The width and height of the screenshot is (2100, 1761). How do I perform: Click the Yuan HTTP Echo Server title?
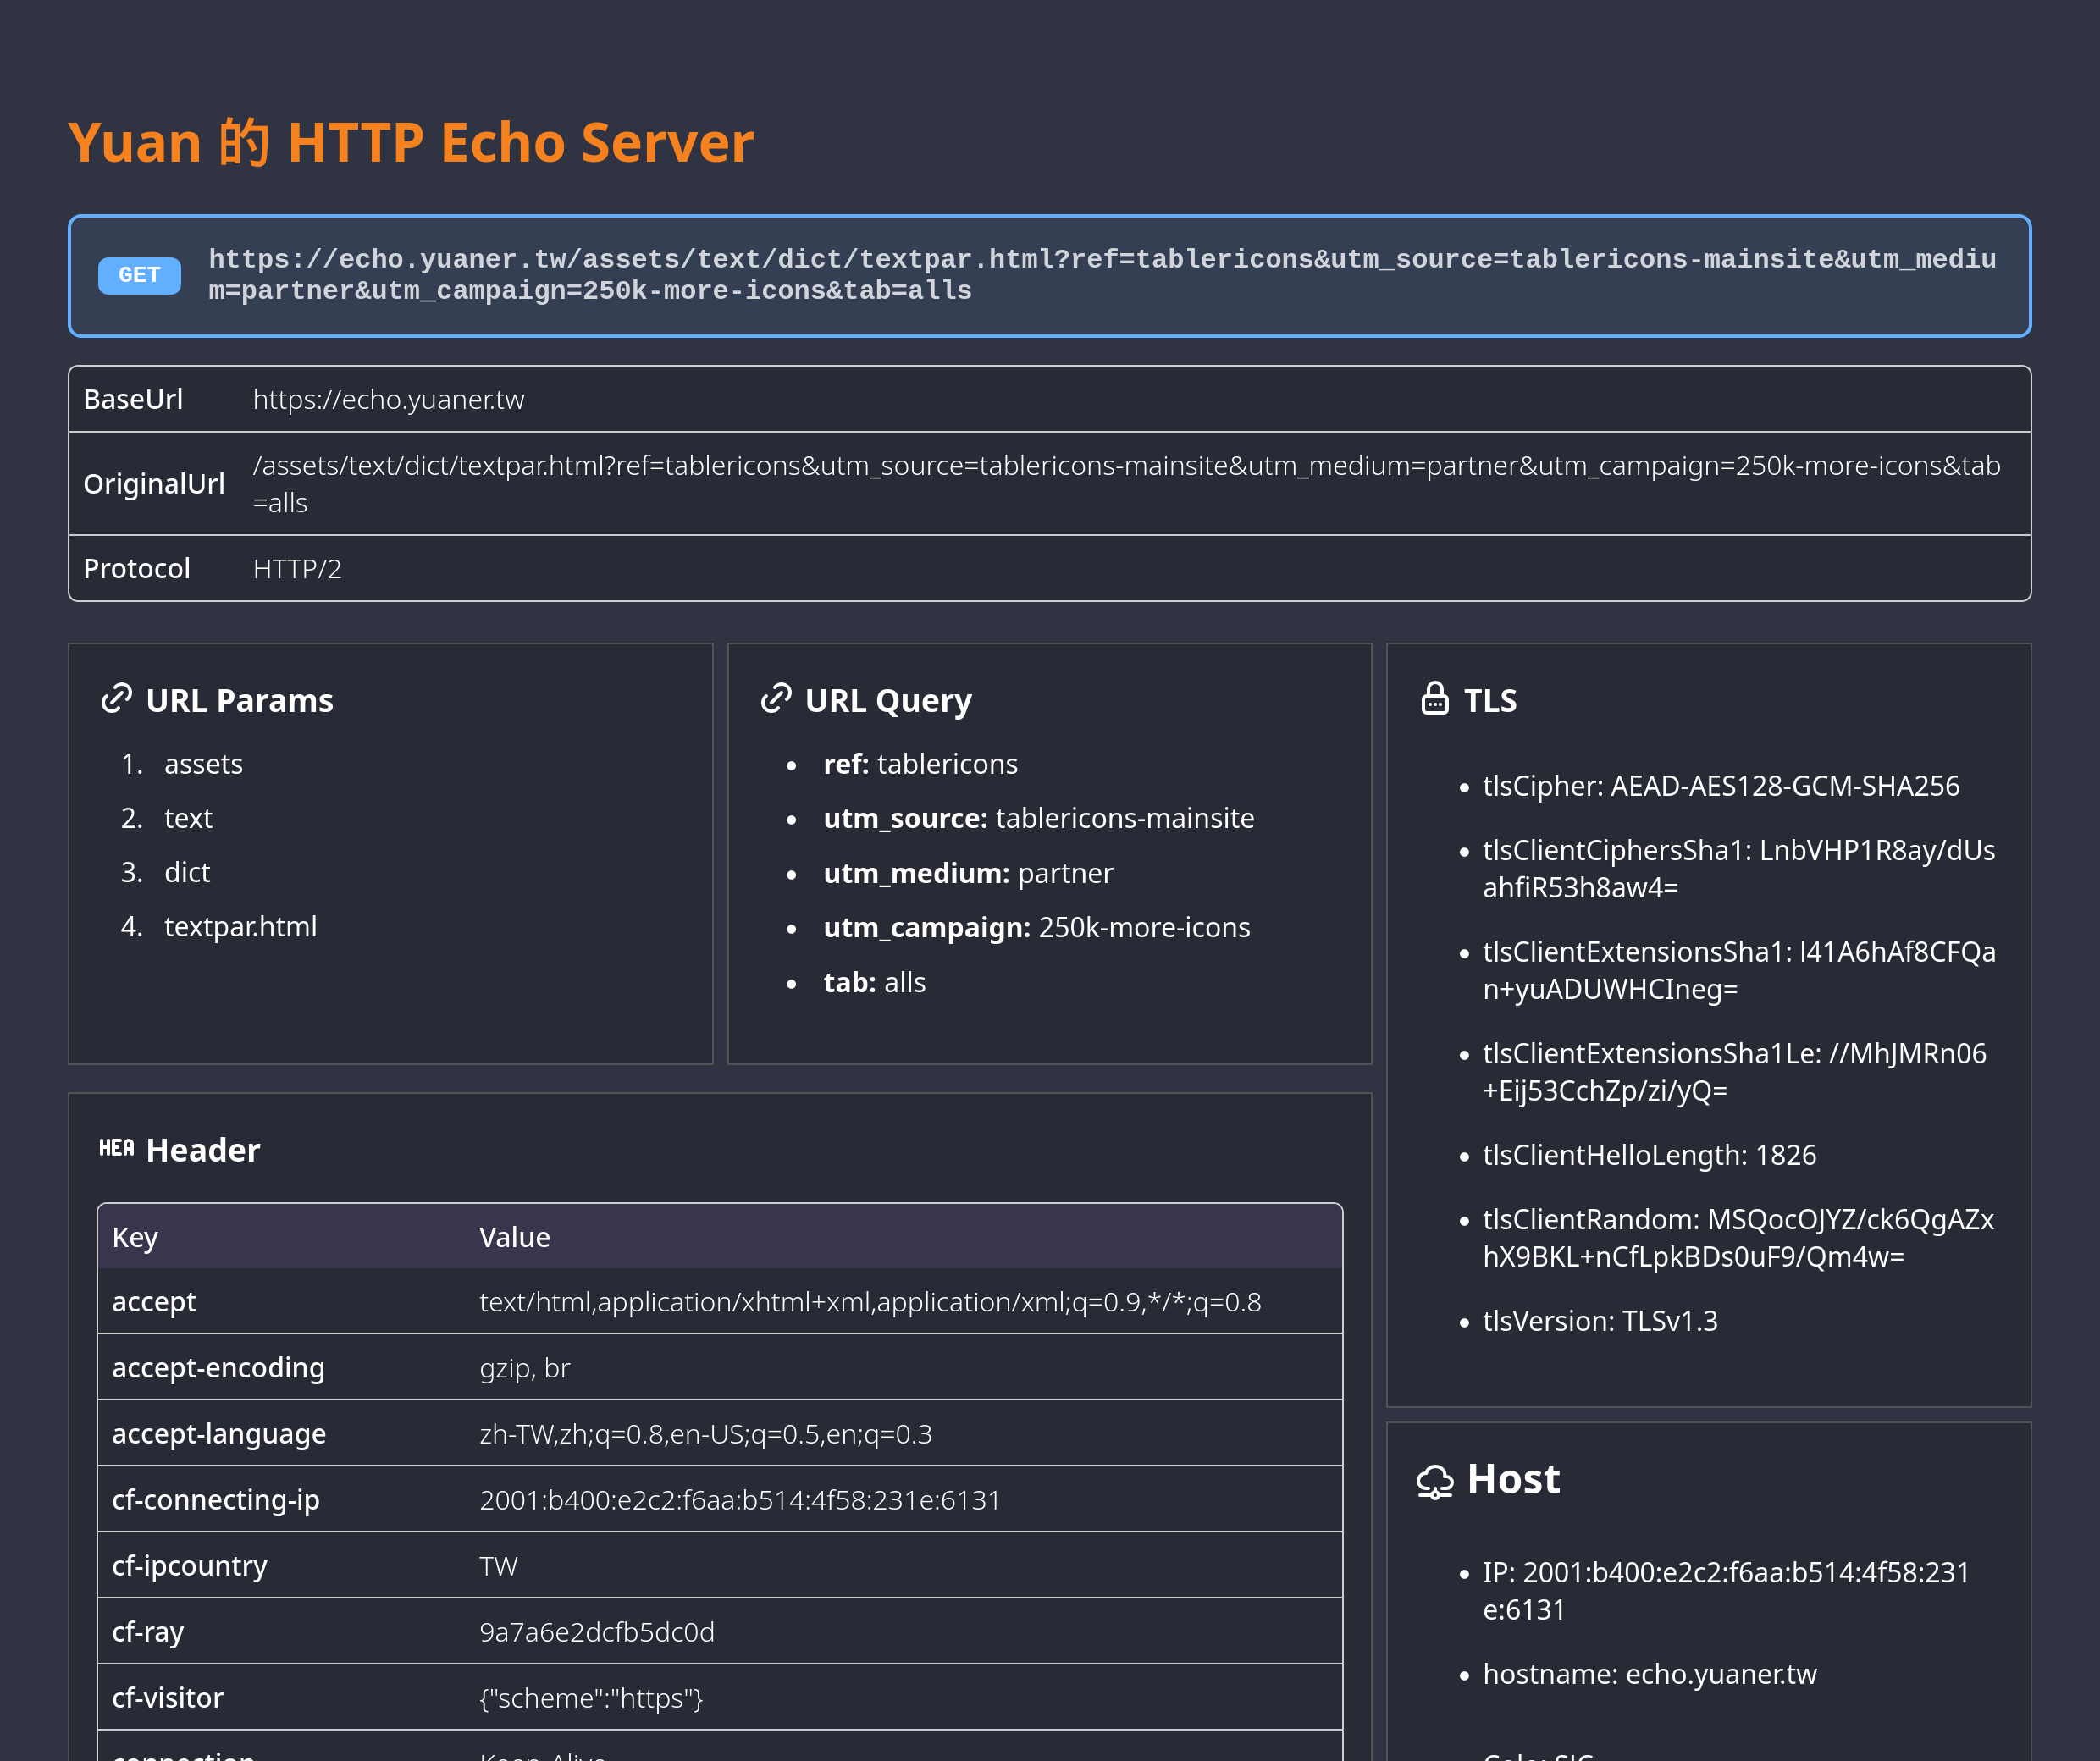click(410, 142)
